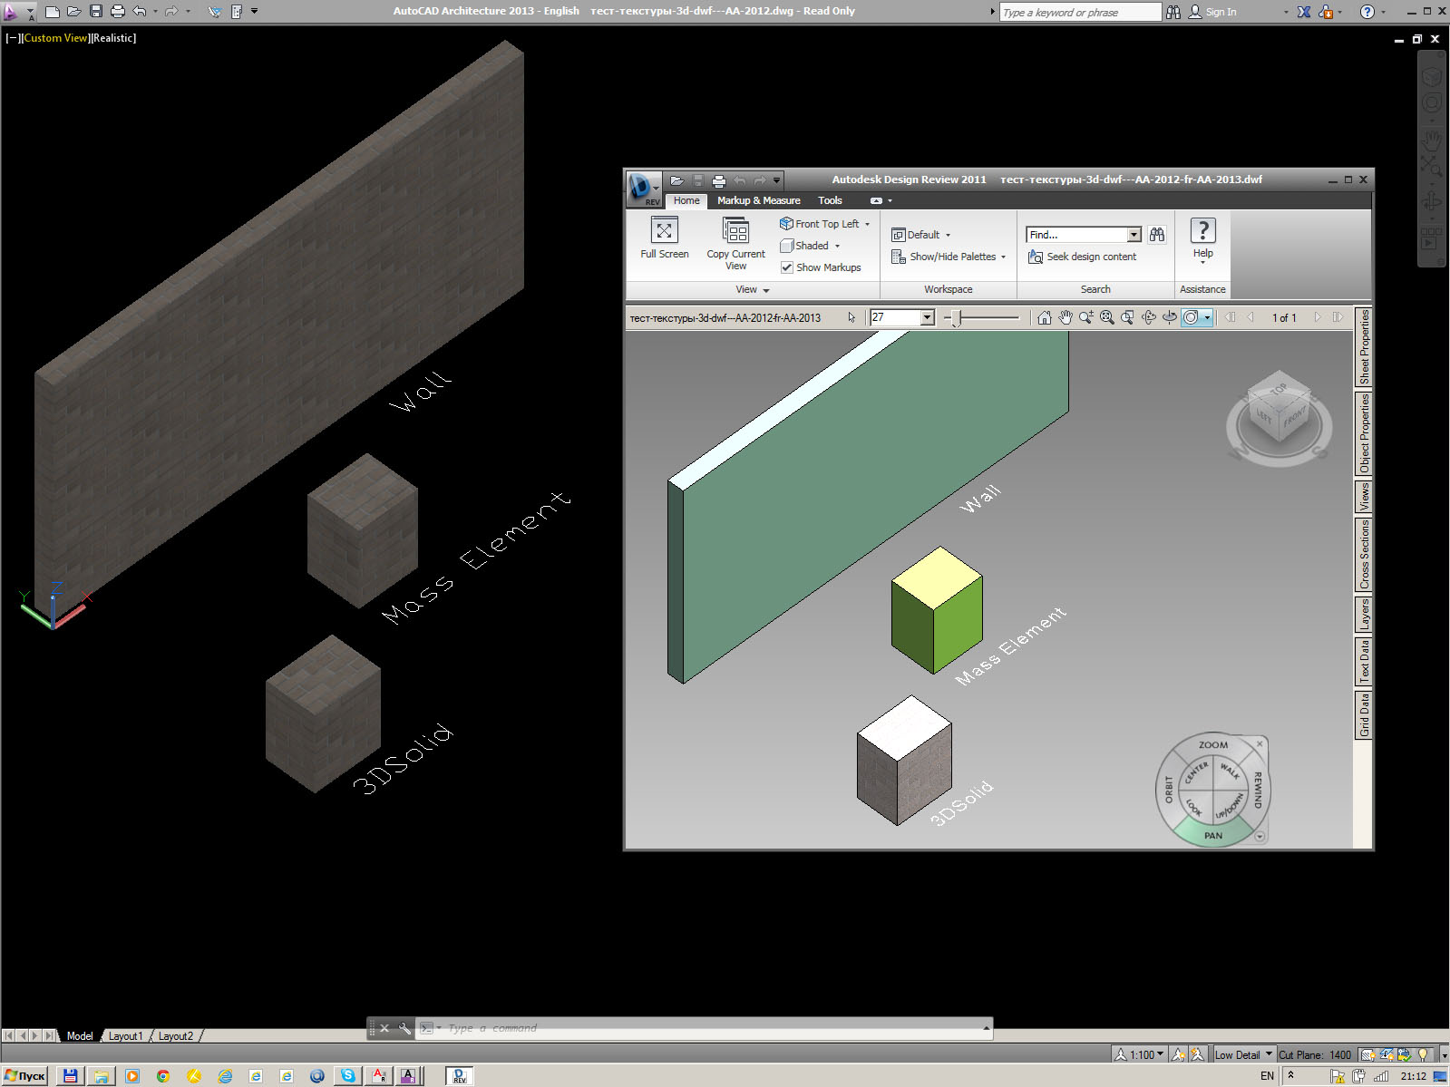Click Undo arrow in AutoCAD toolbar
Image resolution: width=1450 pixels, height=1087 pixels.
pos(139,12)
